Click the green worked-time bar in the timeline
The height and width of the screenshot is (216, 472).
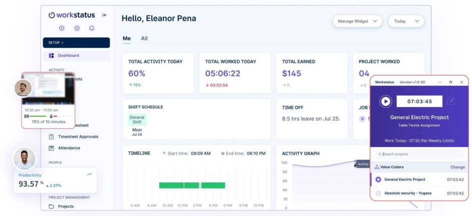pos(192,185)
